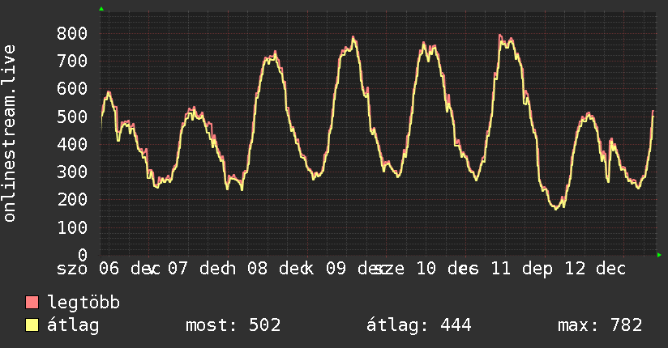Click the onlinestream.live vertical axis title

coord(10,134)
